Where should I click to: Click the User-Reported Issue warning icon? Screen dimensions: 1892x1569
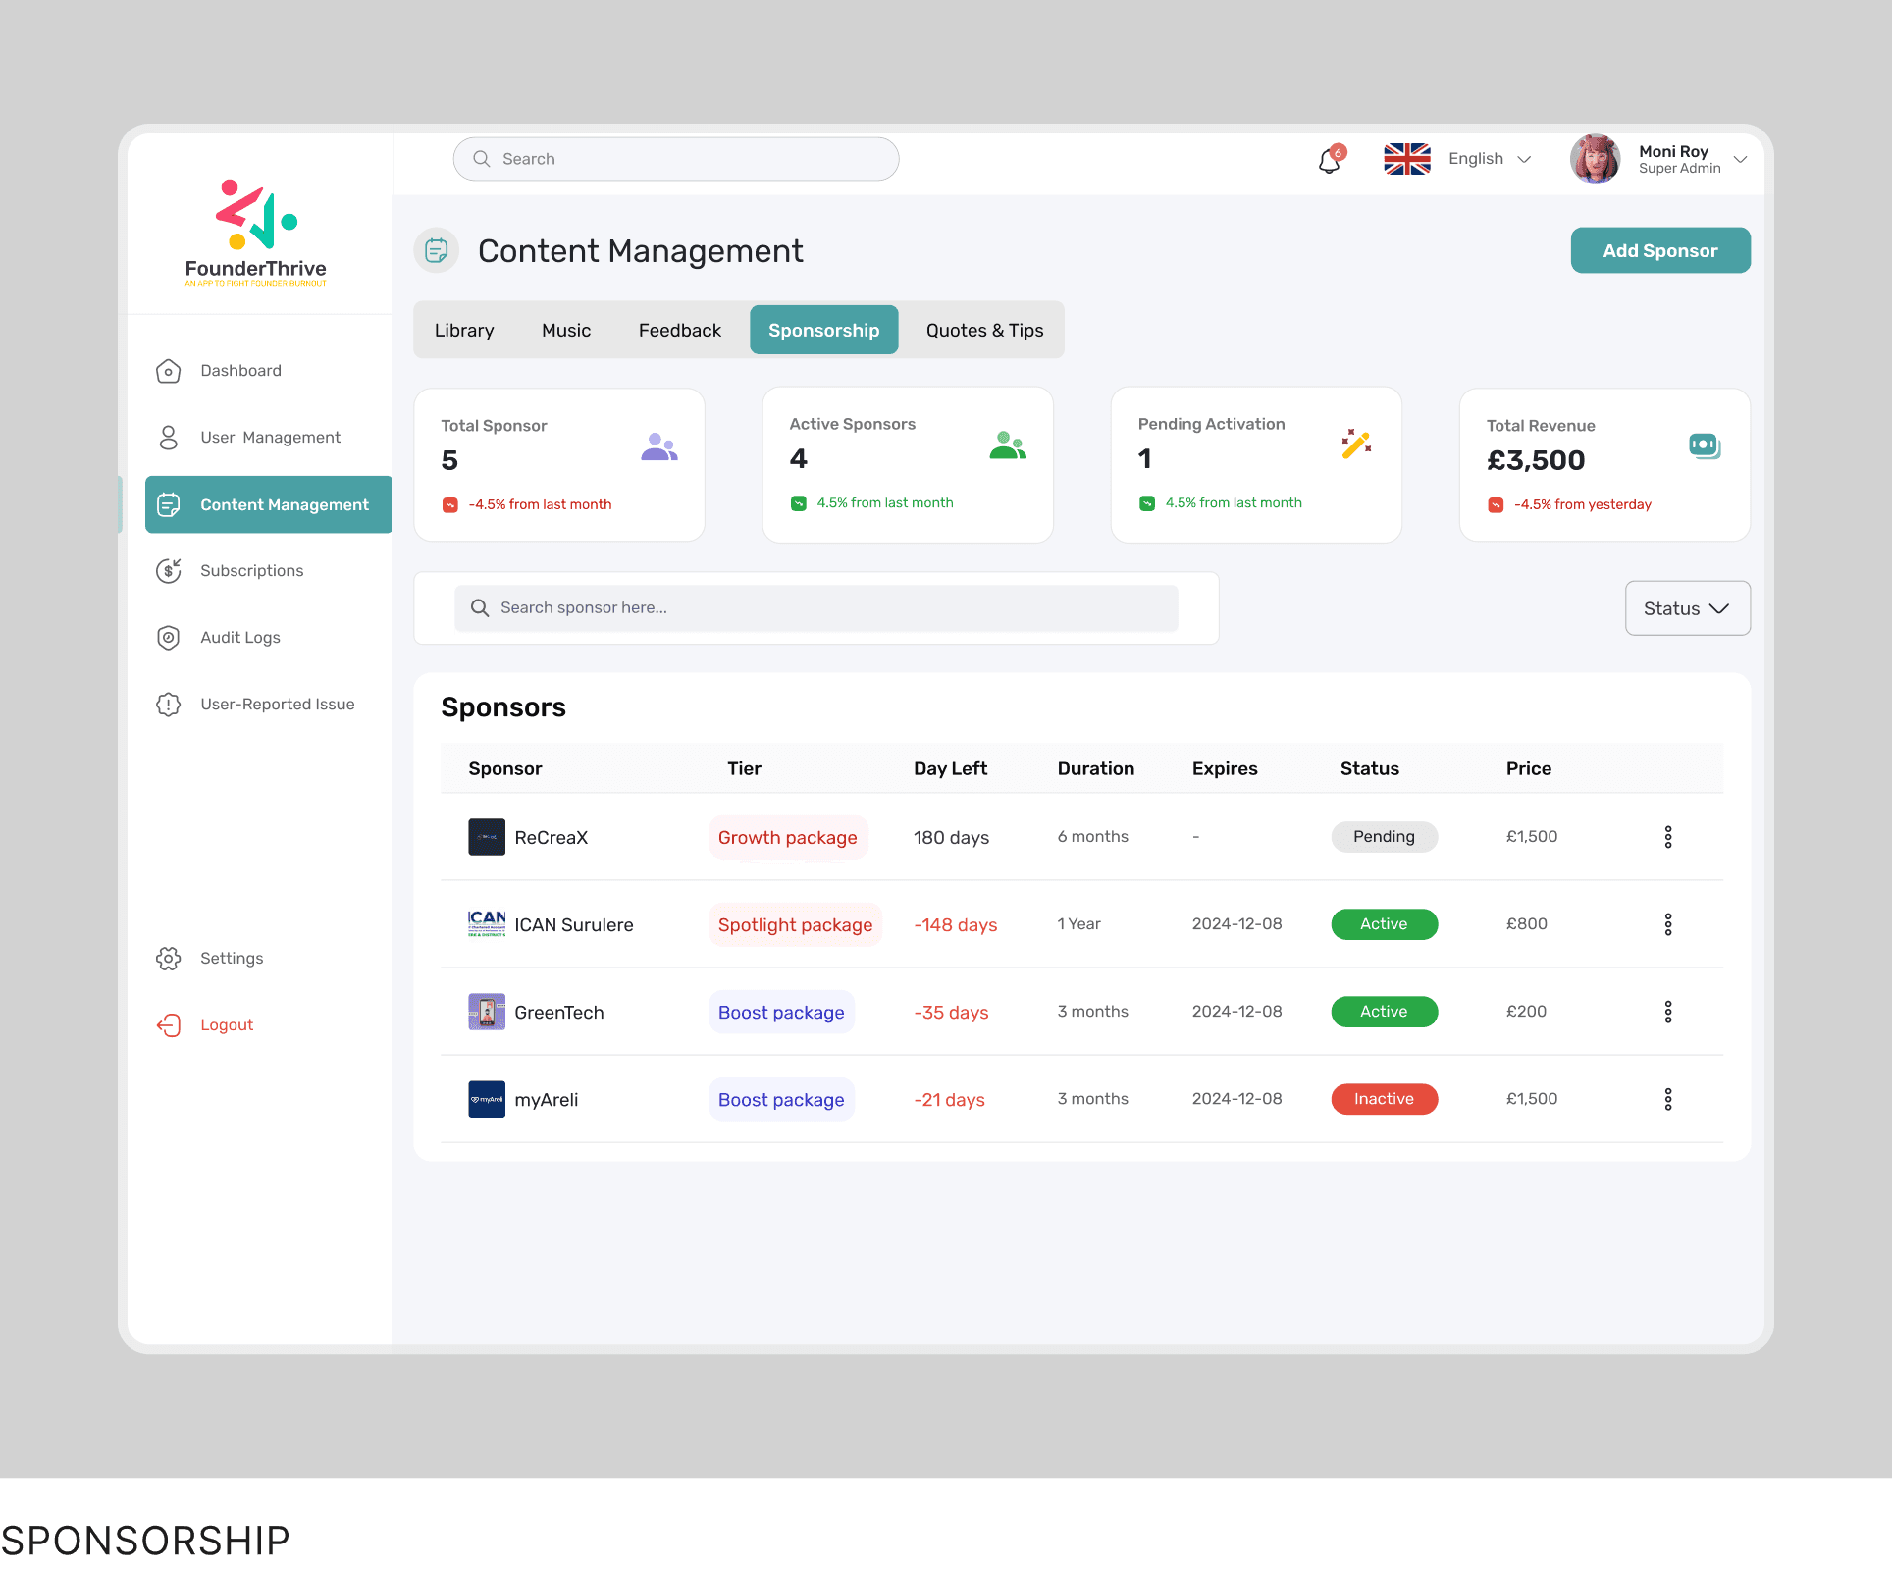click(169, 705)
